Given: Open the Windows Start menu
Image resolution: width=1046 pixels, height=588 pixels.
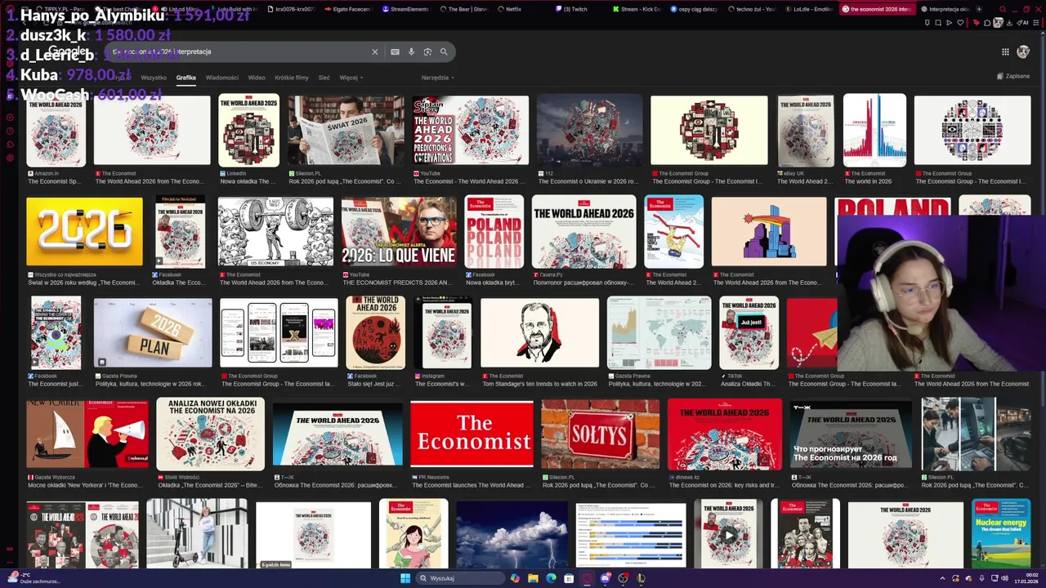Looking at the screenshot, I should pos(405,578).
